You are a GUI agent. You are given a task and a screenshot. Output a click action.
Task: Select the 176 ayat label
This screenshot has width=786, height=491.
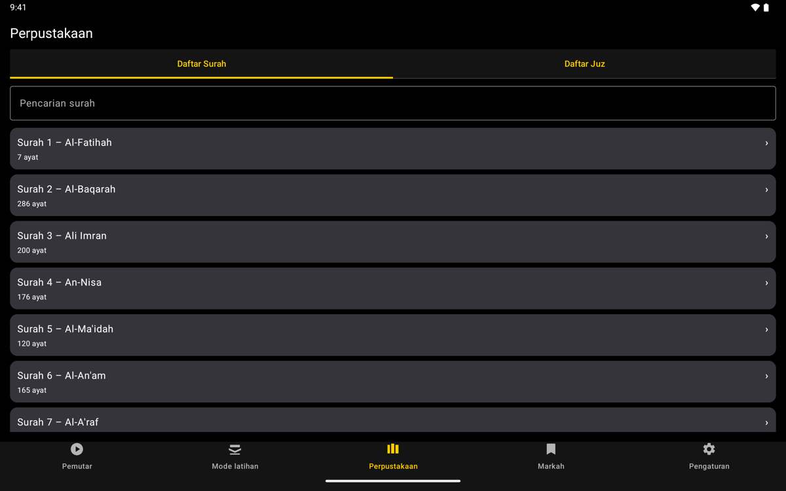pos(32,297)
